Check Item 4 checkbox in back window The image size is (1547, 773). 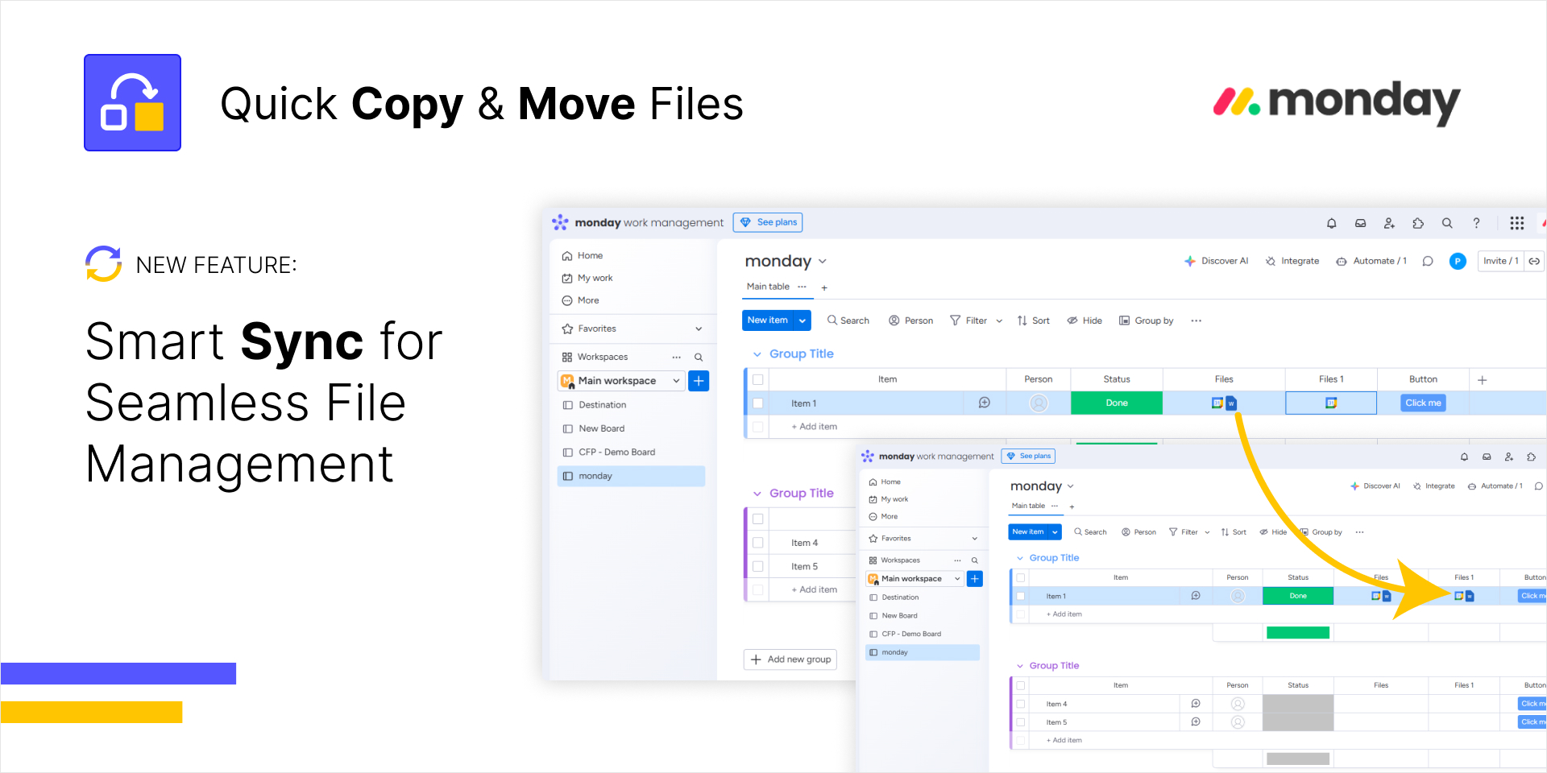757,543
